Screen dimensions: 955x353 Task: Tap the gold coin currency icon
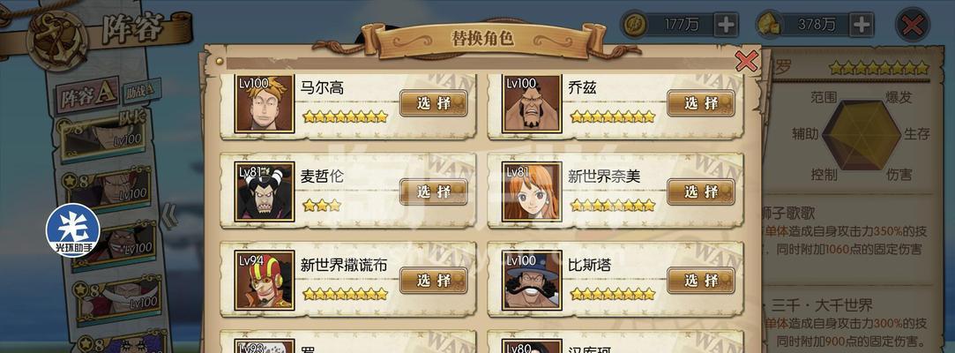coord(635,25)
